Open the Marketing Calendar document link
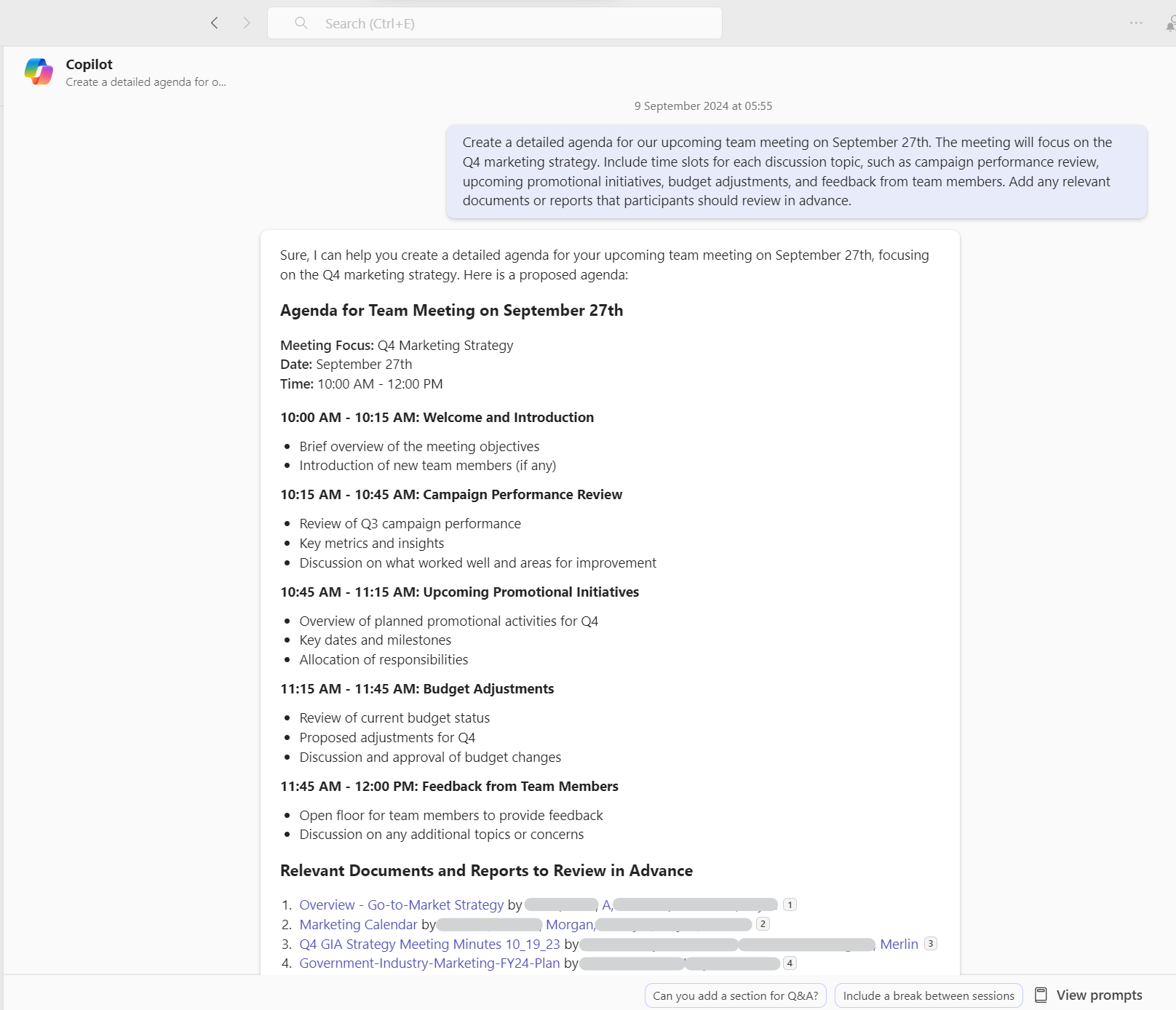The width and height of the screenshot is (1176, 1010). [x=359, y=924]
